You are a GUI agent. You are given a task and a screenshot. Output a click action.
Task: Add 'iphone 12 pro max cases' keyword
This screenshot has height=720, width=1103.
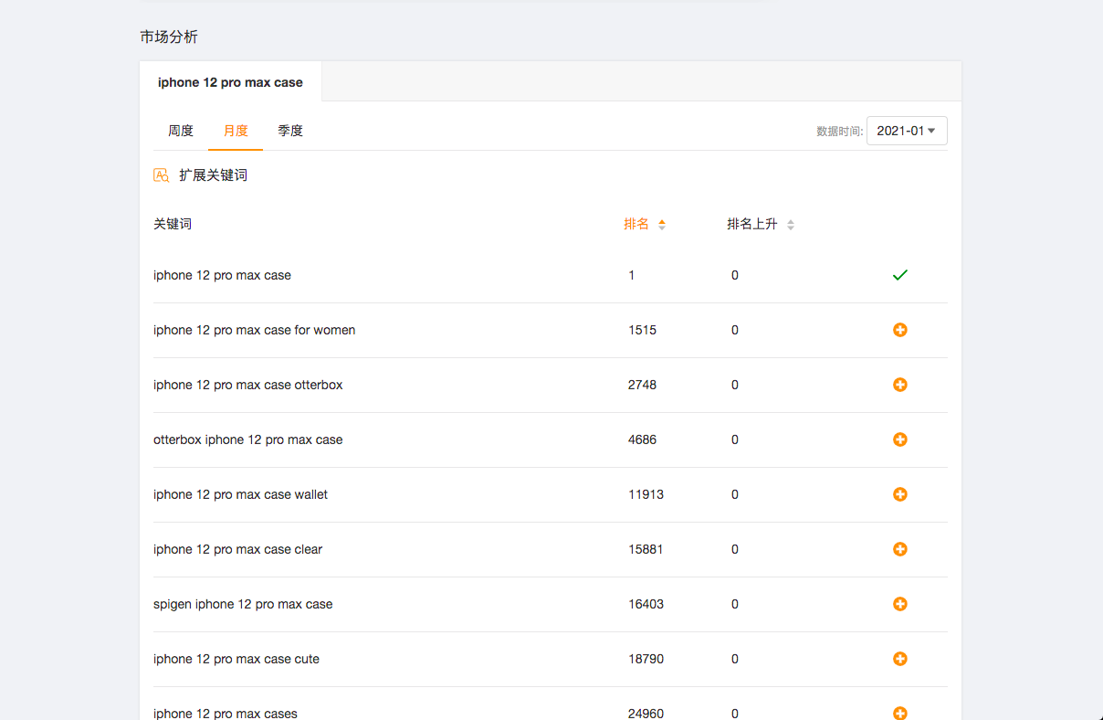point(899,713)
